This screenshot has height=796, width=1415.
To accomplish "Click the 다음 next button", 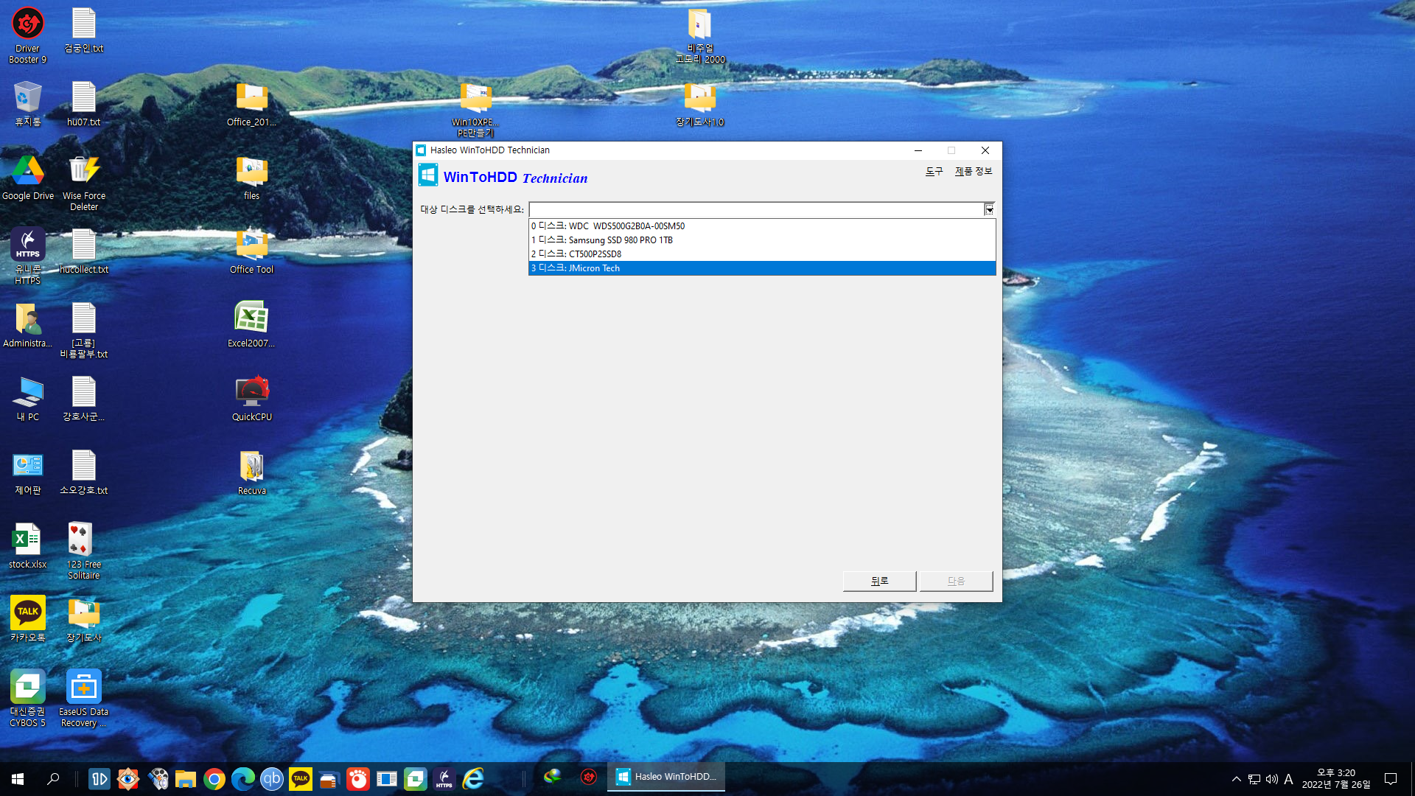I will [x=956, y=581].
